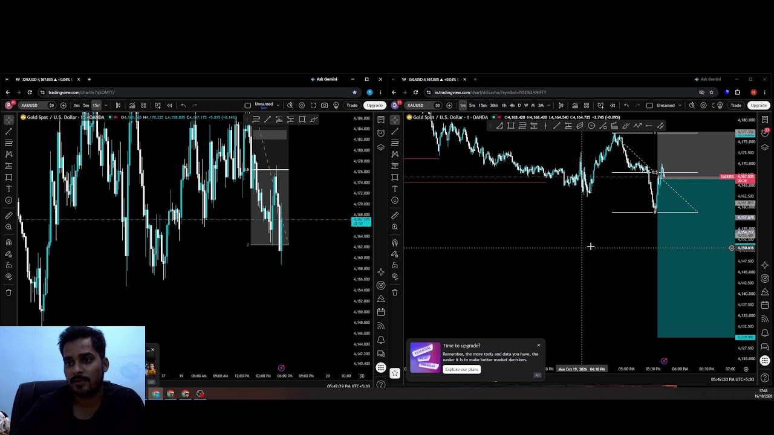
Task: Toggle lock all drawings in right window sidebar
Action: coord(395,265)
